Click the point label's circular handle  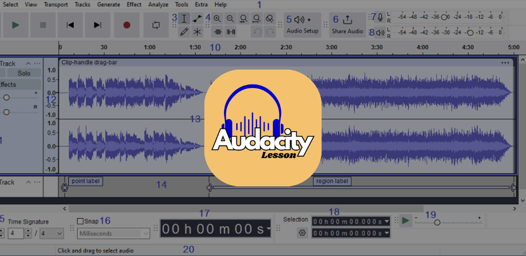pos(64,188)
